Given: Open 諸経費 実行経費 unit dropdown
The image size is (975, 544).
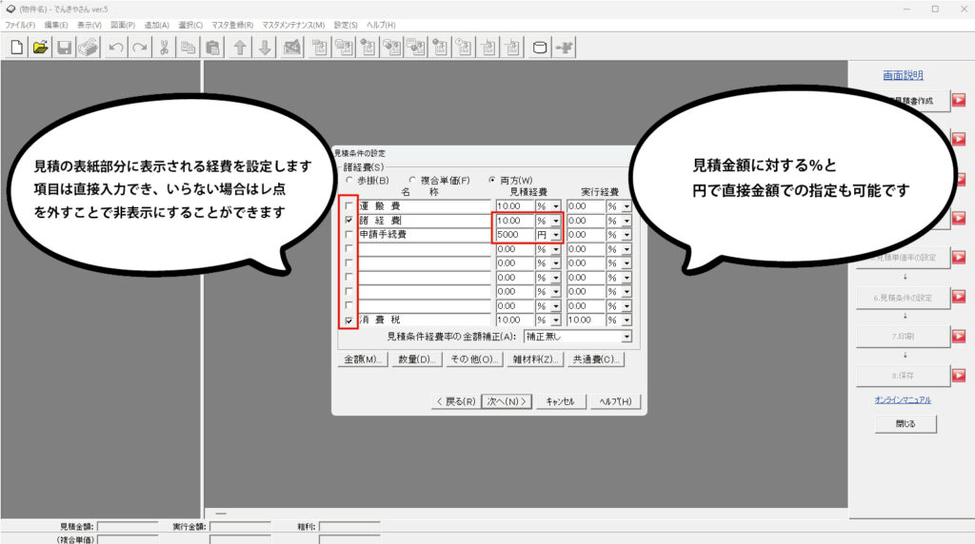Looking at the screenshot, I should pos(627,221).
